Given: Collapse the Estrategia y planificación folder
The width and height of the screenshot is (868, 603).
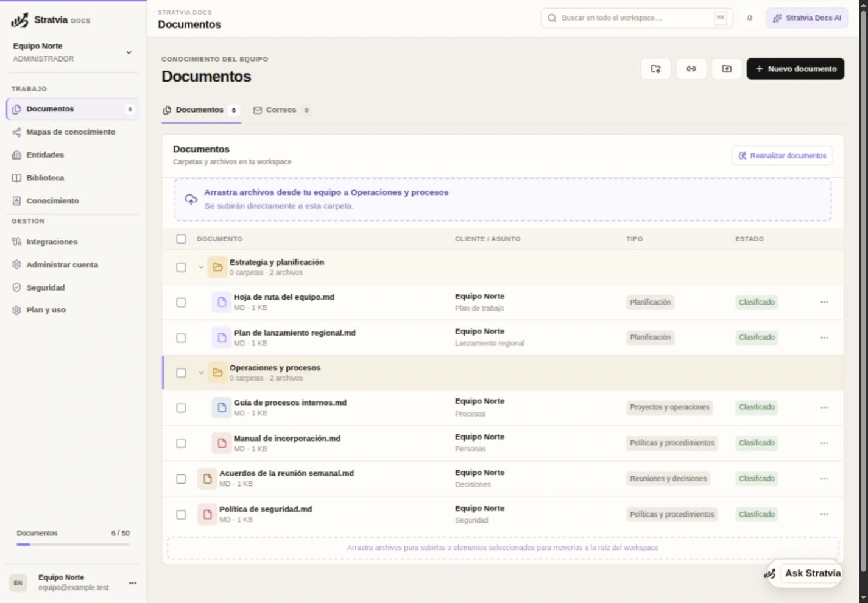Looking at the screenshot, I should click(x=201, y=267).
